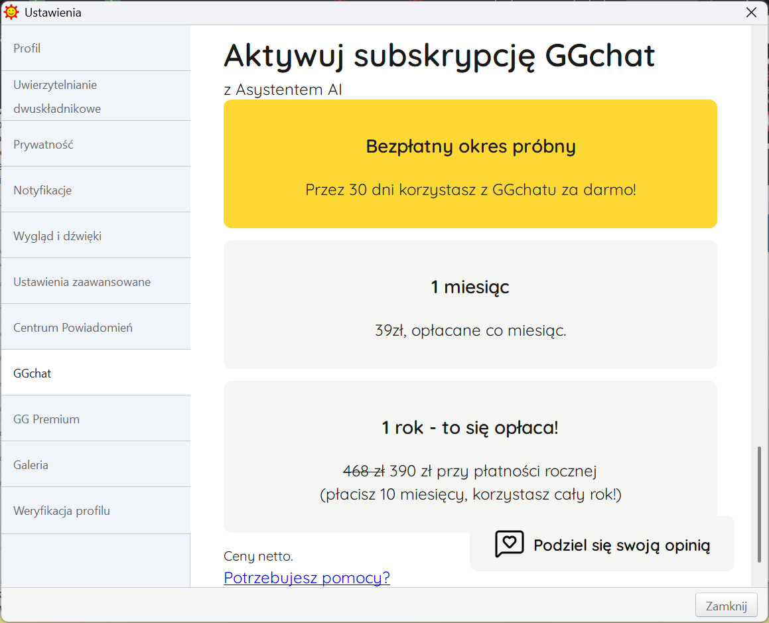This screenshot has width=769, height=623.
Task: Click the GG sun icon in the title bar
Action: [11, 11]
